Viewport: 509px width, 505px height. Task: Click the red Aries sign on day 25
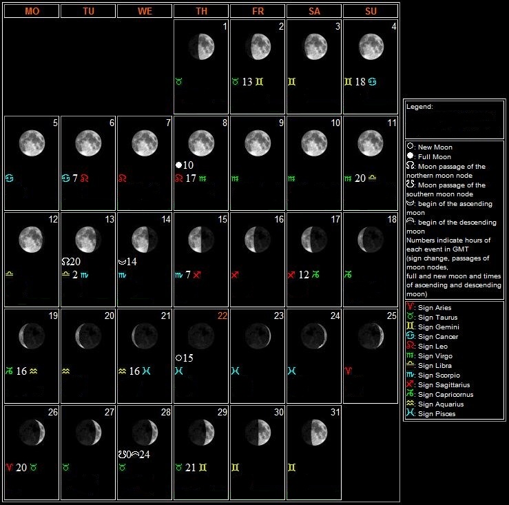coord(349,371)
